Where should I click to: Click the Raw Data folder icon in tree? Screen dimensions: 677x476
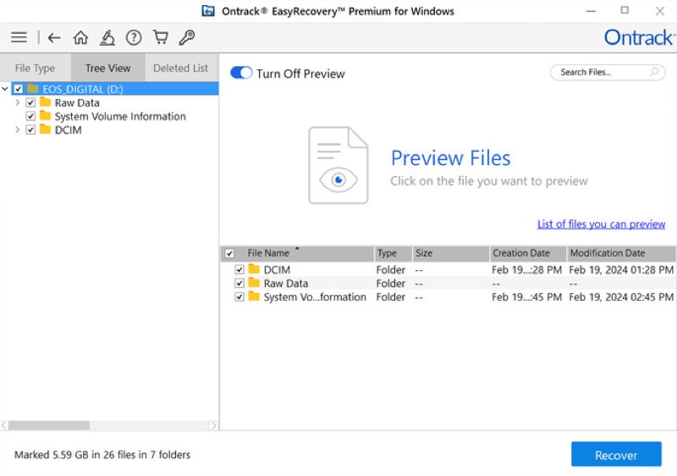coord(46,102)
